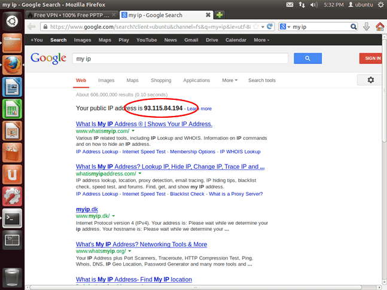Open a new tab with plus icon
The height and width of the screenshot is (290, 387).
pyautogui.click(x=220, y=15)
